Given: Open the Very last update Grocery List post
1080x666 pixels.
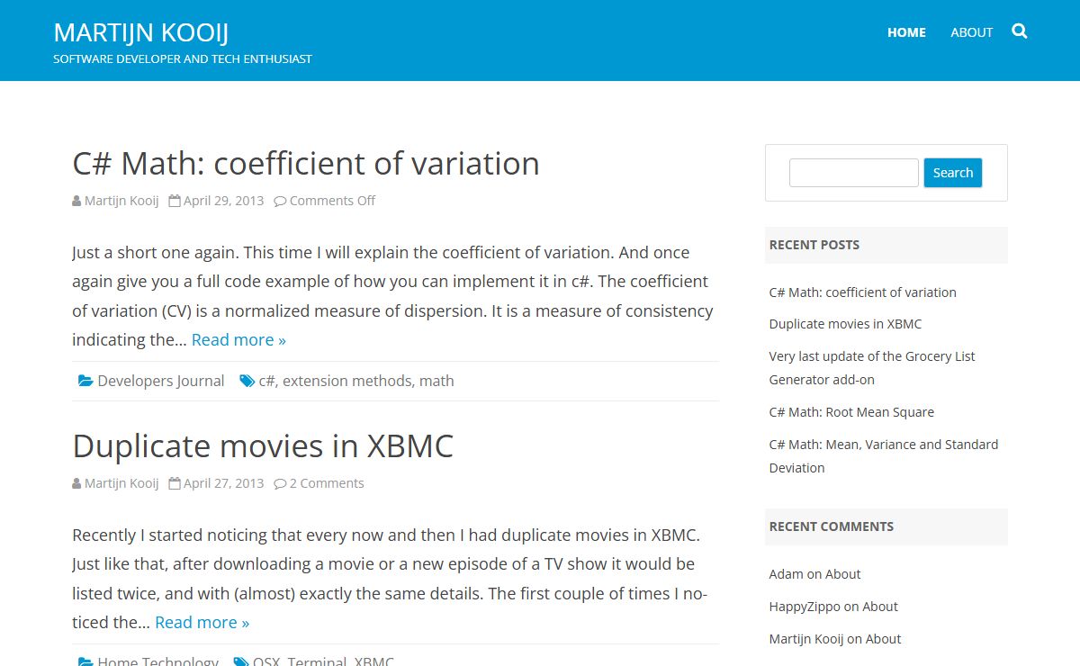Looking at the screenshot, I should pyautogui.click(x=872, y=368).
